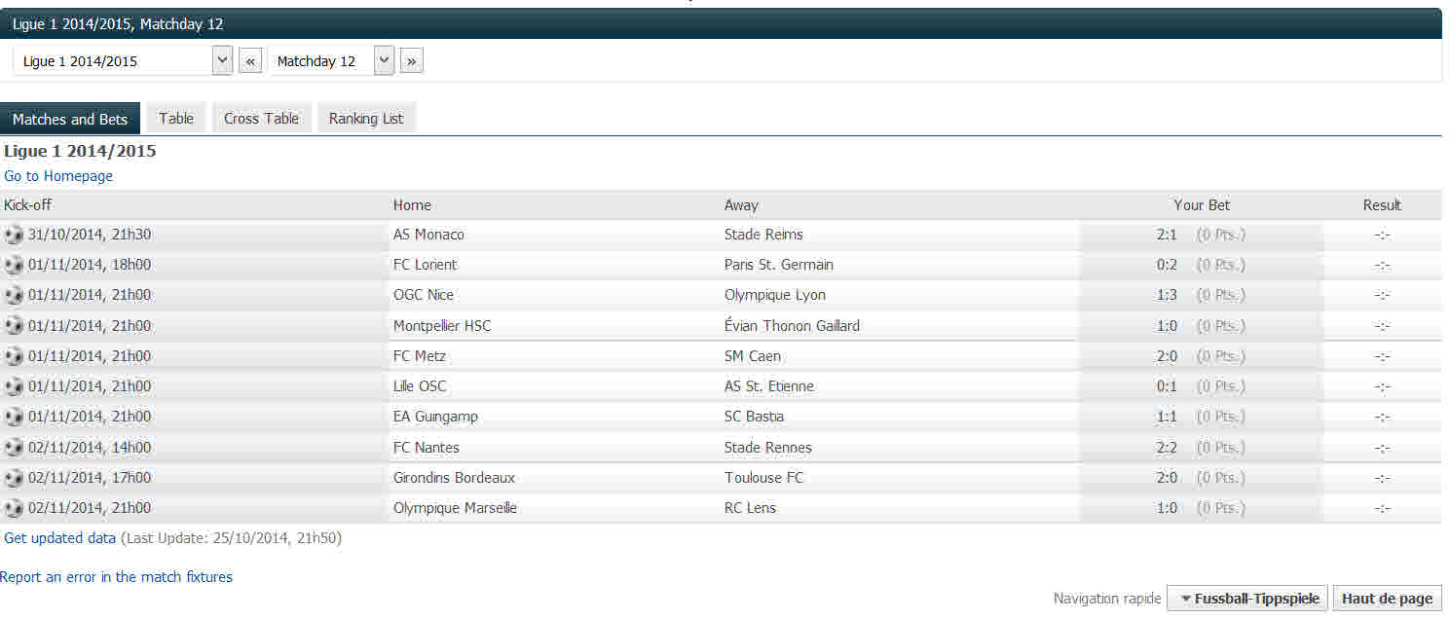Switch to the Table tab
Image resolution: width=1450 pixels, height=620 pixels.
(x=176, y=119)
